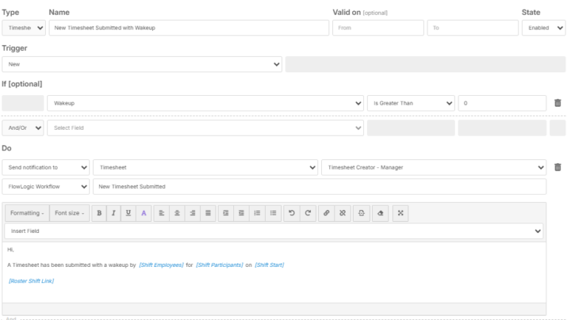Image resolution: width=567 pixels, height=320 pixels.
Task: Click the Shift Employees field placeholder
Action: [161, 265]
